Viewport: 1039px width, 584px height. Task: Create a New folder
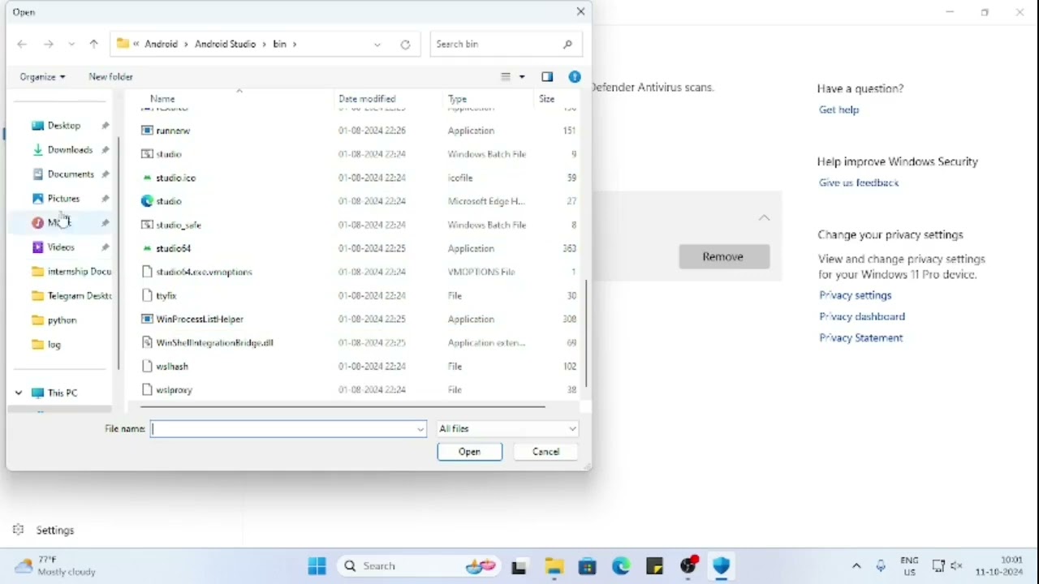pyautogui.click(x=110, y=76)
